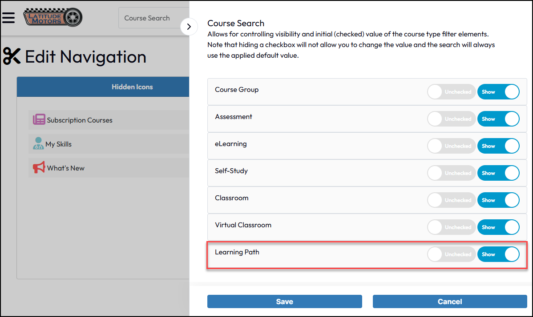Click the scissors icon beside Edit Navigation
The width and height of the screenshot is (533, 317).
[12, 56]
